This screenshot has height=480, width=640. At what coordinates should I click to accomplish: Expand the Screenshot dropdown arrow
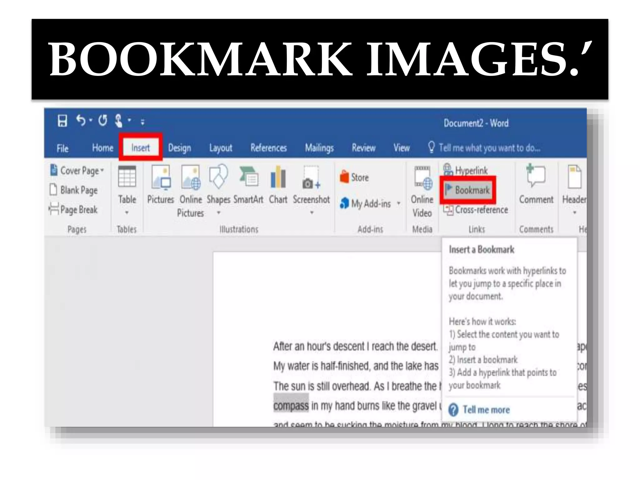pyautogui.click(x=312, y=212)
